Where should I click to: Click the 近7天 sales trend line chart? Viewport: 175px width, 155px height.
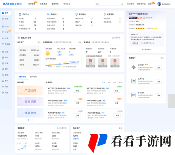(62, 63)
